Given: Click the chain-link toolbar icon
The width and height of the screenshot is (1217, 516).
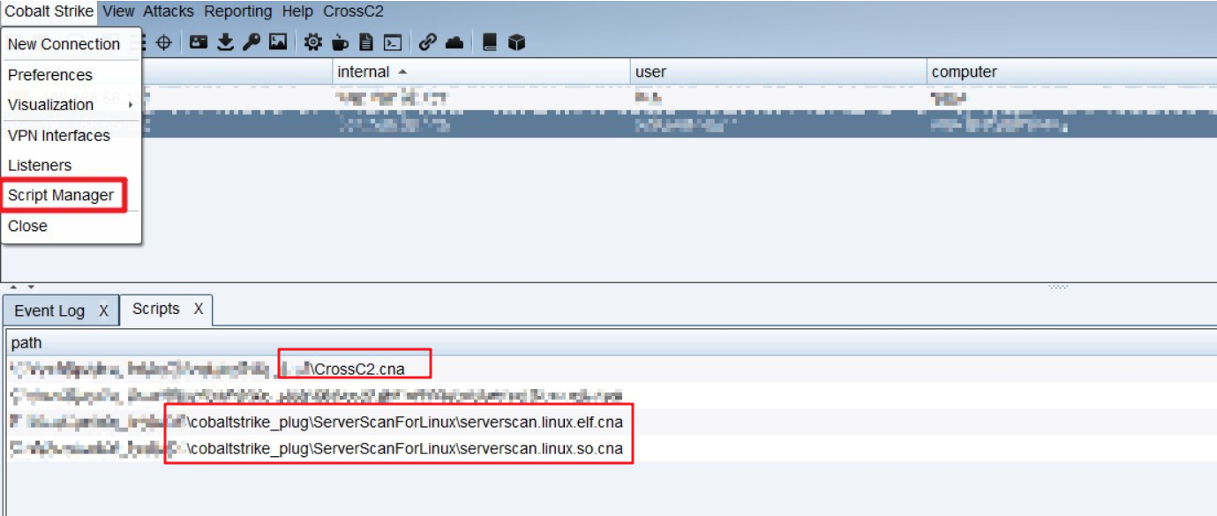Looking at the screenshot, I should 425,40.
